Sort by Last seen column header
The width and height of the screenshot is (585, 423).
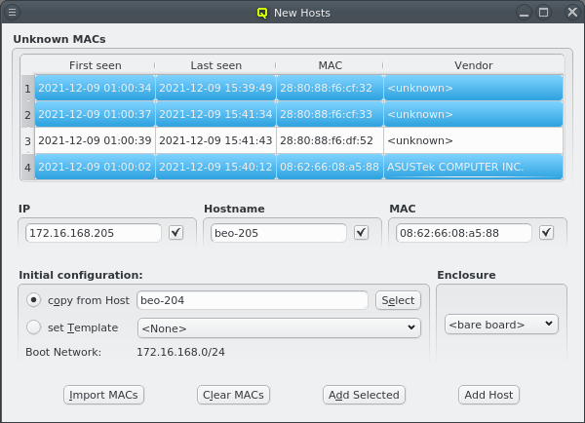(216, 65)
